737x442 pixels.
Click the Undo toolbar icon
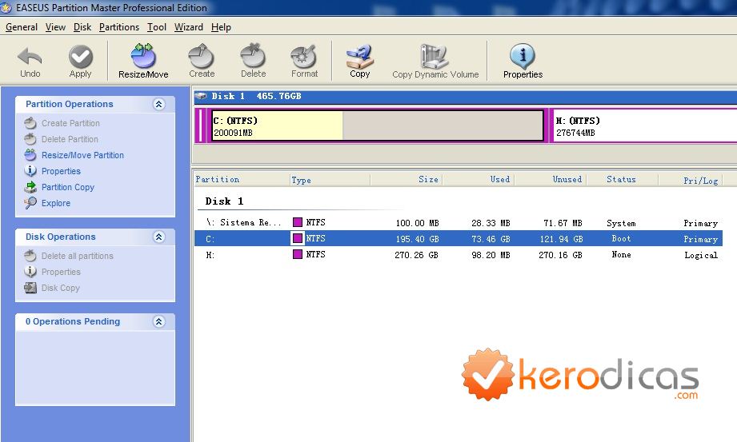pos(30,58)
